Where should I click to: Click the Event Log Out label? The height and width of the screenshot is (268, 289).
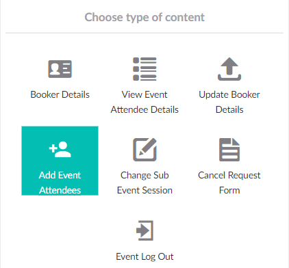(144, 257)
